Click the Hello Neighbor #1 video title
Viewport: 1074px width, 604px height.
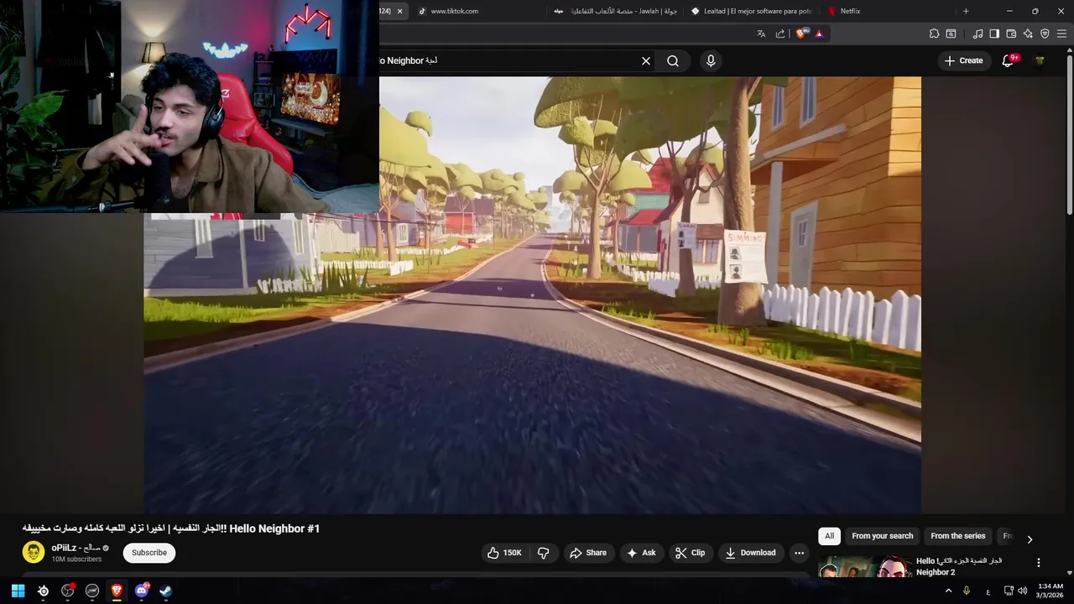pos(171,528)
